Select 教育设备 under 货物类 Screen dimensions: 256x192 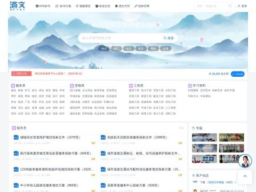coord(99,90)
